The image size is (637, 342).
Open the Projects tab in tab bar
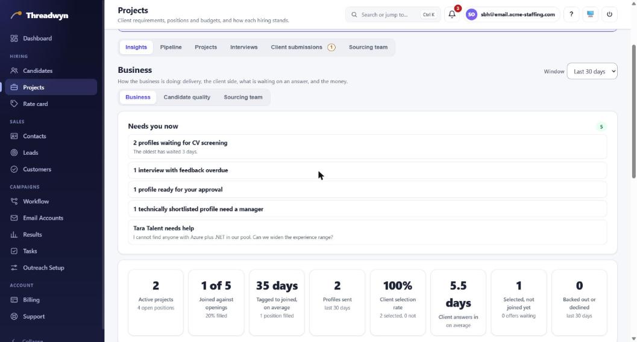tap(206, 47)
